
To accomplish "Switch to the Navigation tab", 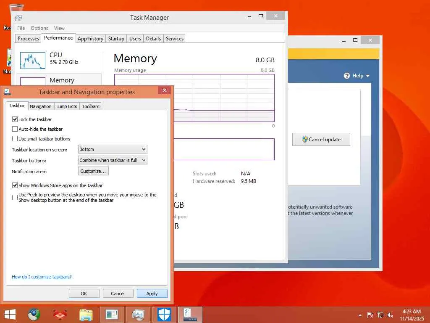I will pos(41,106).
